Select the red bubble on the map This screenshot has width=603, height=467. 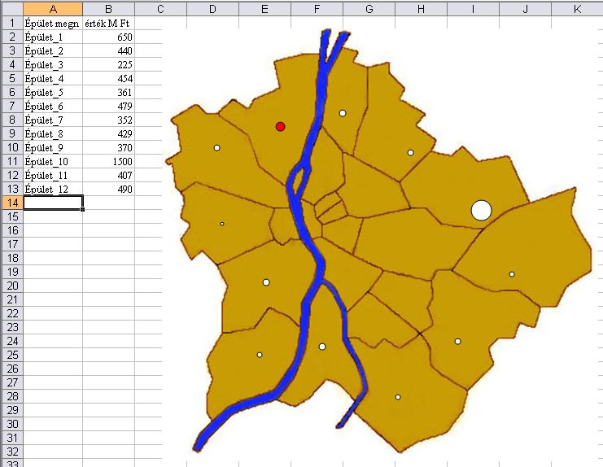coord(281,126)
